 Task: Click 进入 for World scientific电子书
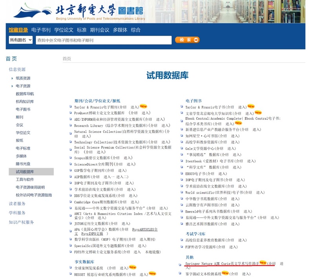tap(260, 193)
